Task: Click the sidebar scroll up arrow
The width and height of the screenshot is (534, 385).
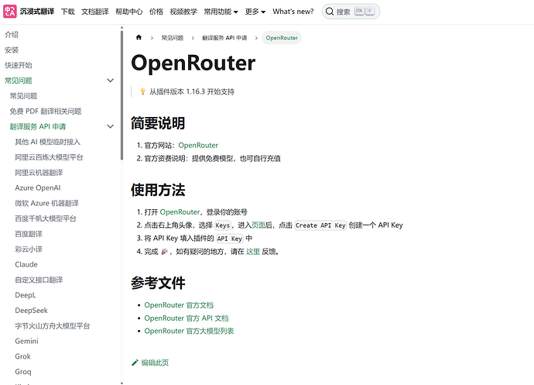Action: pos(122,27)
